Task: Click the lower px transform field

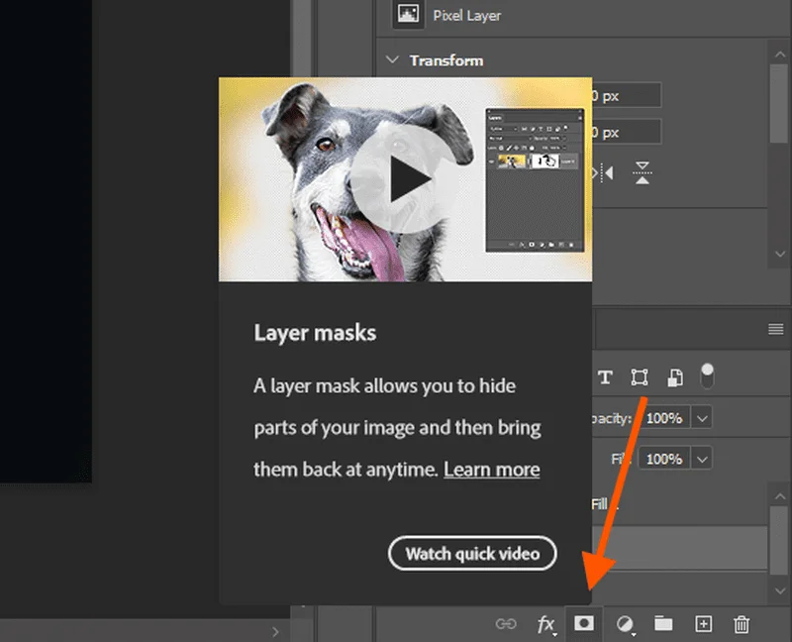Action: coord(627,132)
